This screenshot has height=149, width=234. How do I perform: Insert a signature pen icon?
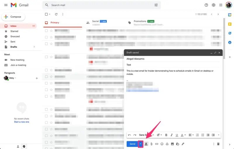tap(183, 144)
